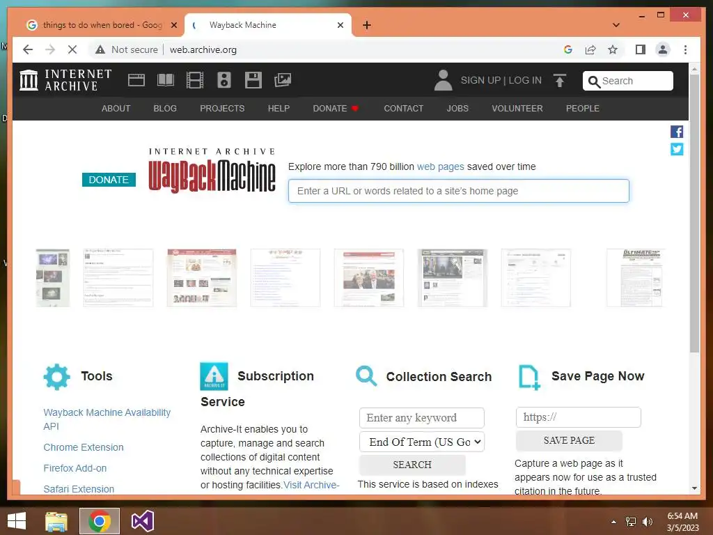
Task: Click the Save Page Now document icon
Action: (529, 377)
